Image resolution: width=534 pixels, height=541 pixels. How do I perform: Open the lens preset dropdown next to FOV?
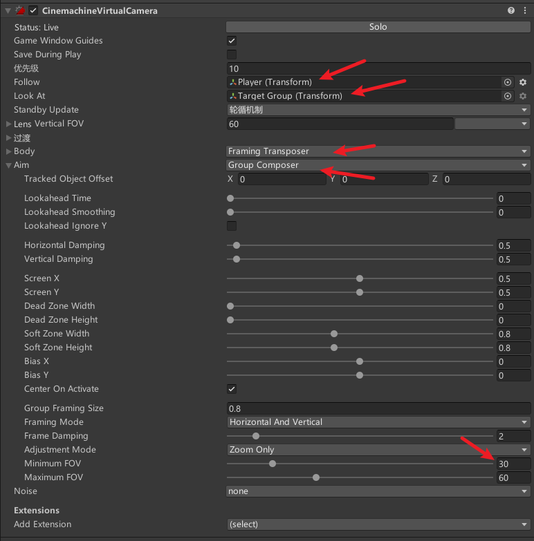[492, 124]
